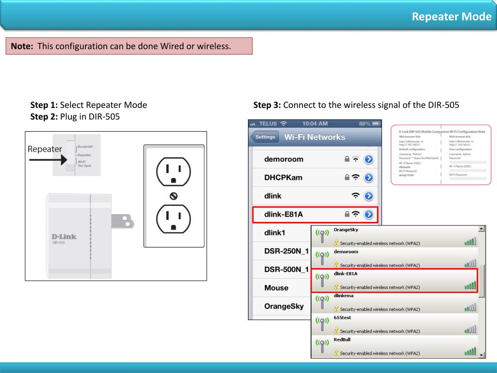Click the upper wall outlet socket

click(173, 171)
